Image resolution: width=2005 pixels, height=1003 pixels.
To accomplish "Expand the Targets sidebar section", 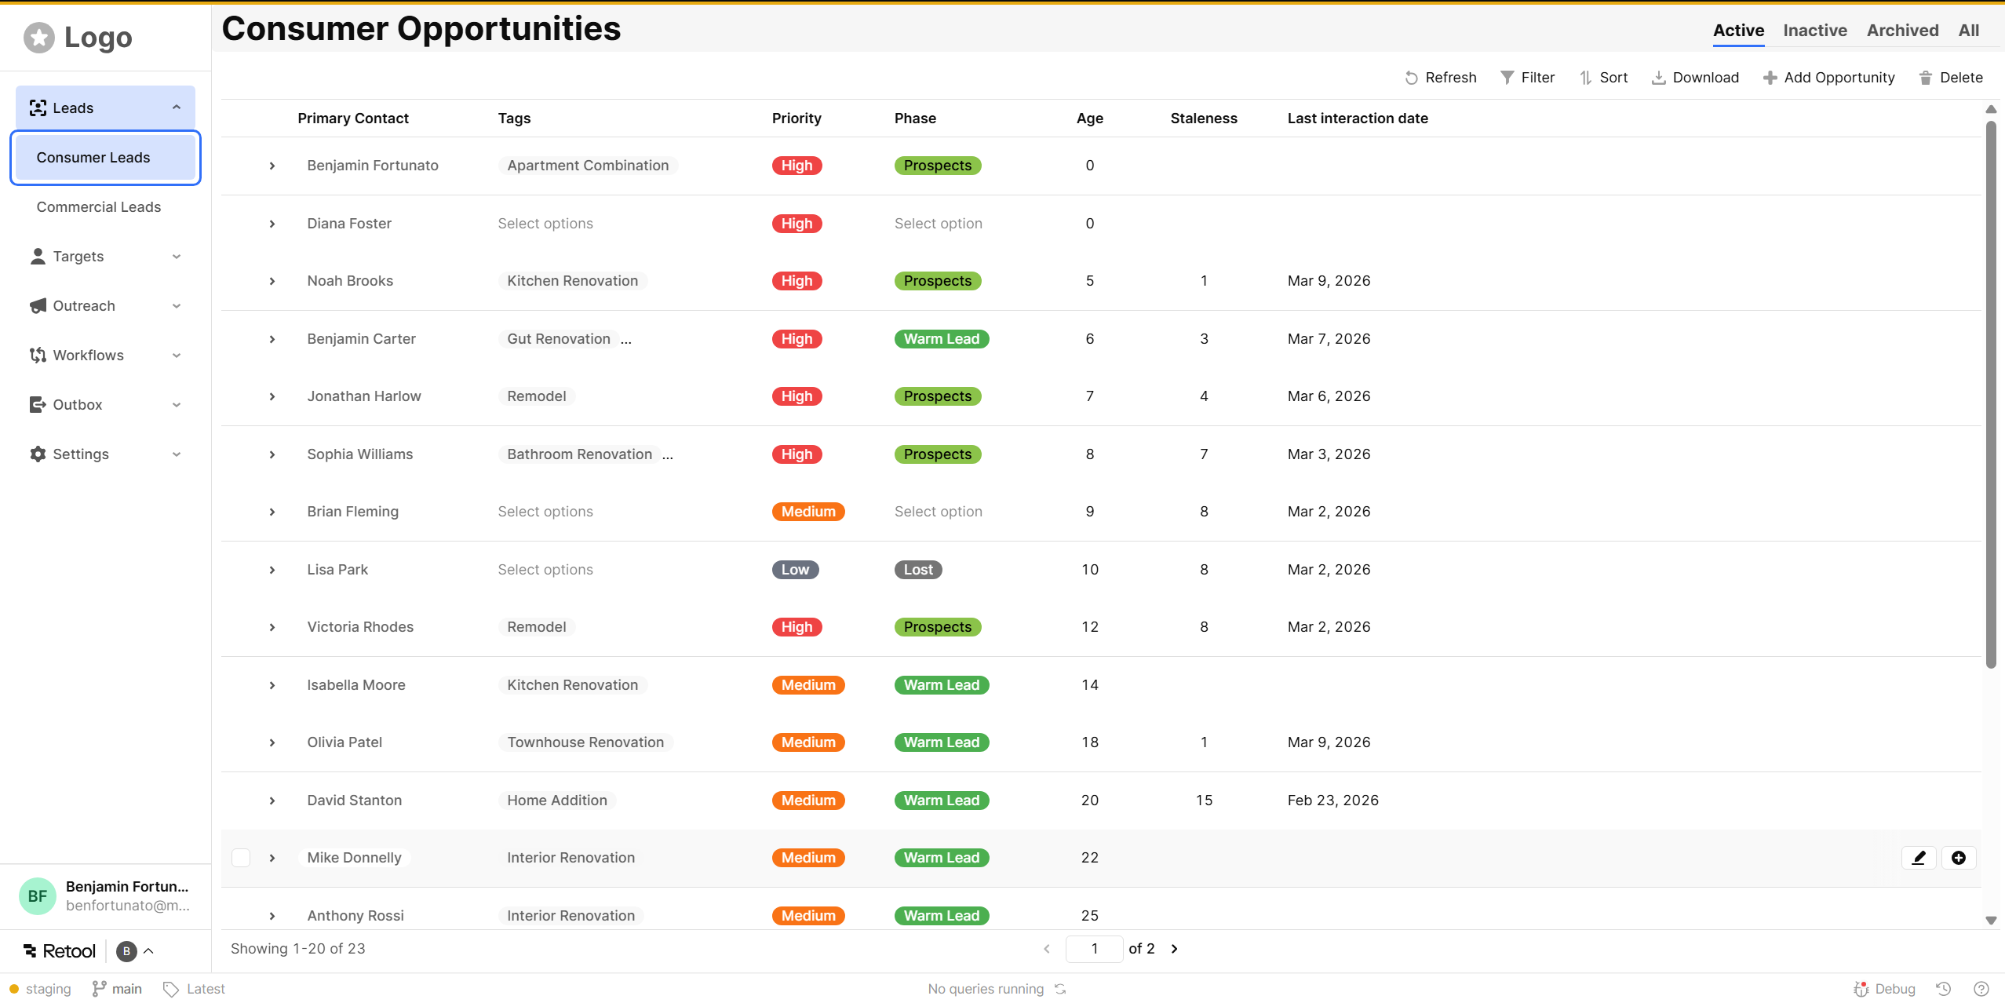I will pos(176,257).
